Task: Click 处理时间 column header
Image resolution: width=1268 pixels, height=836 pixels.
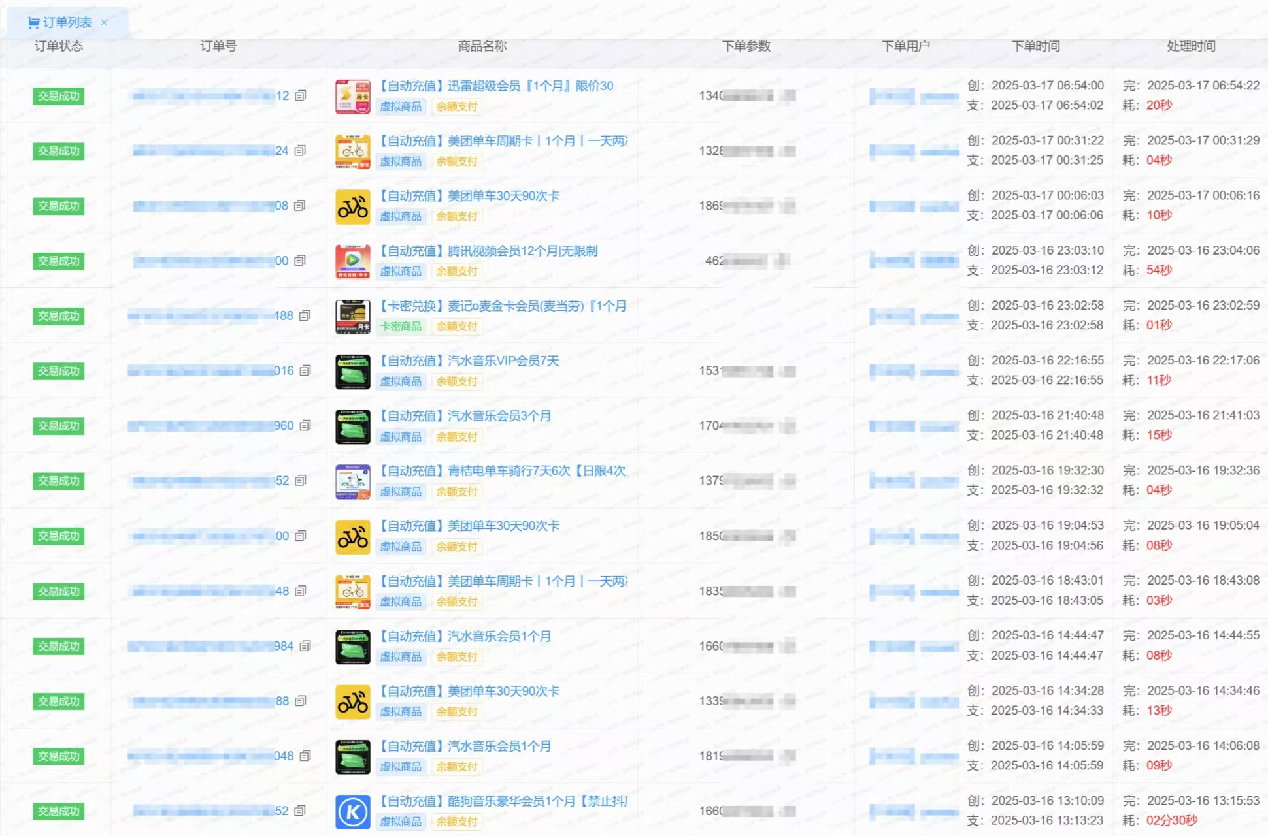Action: [x=1192, y=46]
